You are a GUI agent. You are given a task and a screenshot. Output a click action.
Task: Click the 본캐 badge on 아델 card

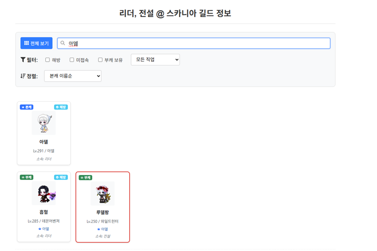[27, 107]
